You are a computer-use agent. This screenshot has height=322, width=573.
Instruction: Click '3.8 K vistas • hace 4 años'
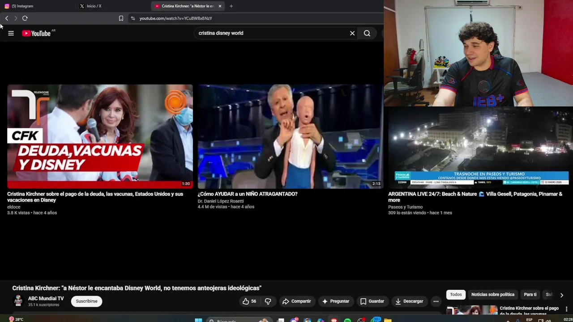tap(32, 213)
